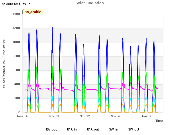Image resolution: width=180 pixels, height=135 pixels.
Task: Click the orange SW_out legend swatch
Action: point(124,130)
